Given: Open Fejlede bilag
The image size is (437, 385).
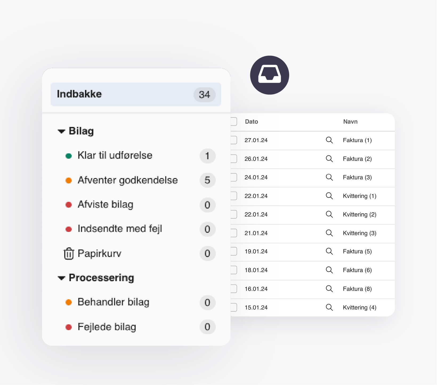Looking at the screenshot, I should [x=107, y=327].
